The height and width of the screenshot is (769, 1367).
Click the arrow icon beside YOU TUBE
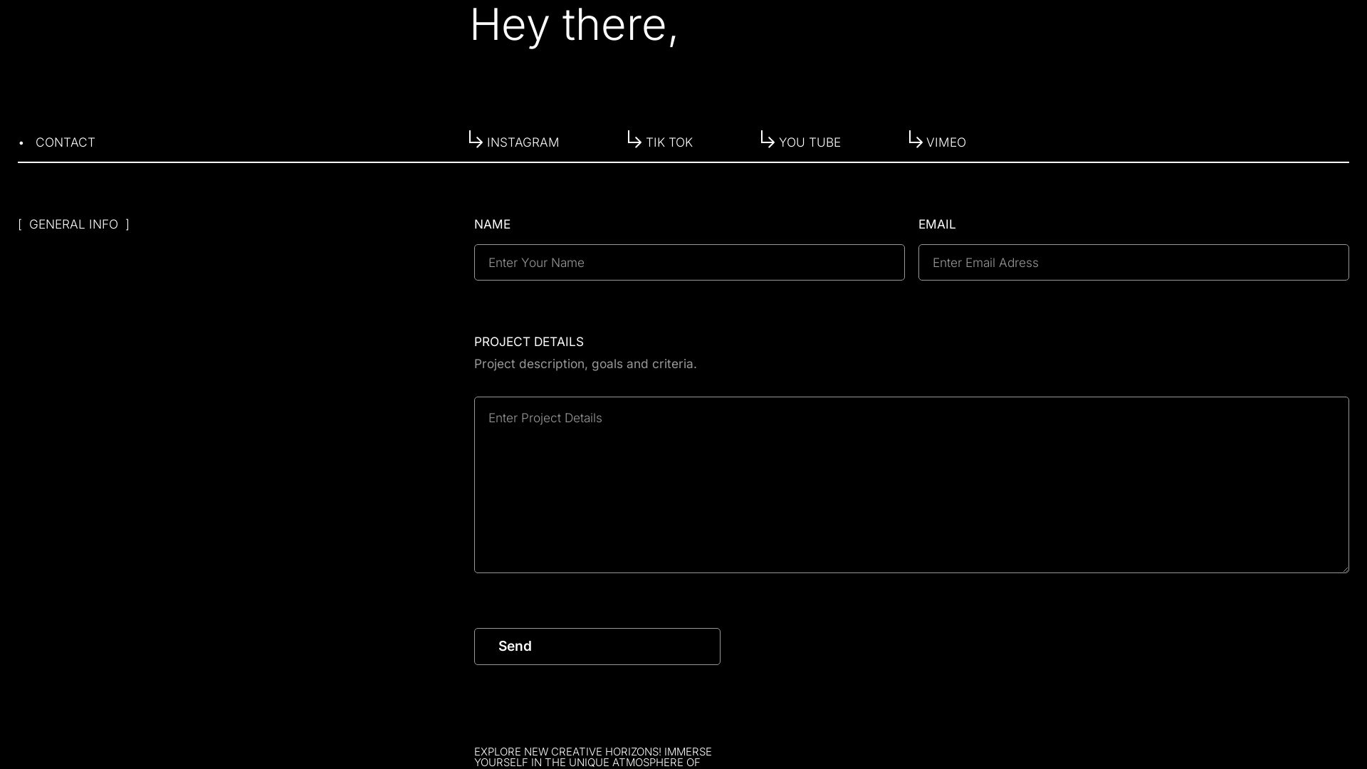pos(768,140)
